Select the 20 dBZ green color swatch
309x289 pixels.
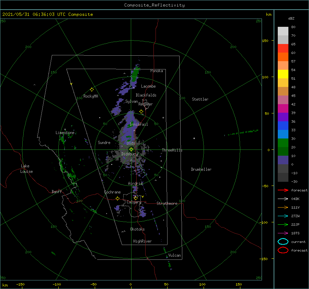(x=283, y=143)
